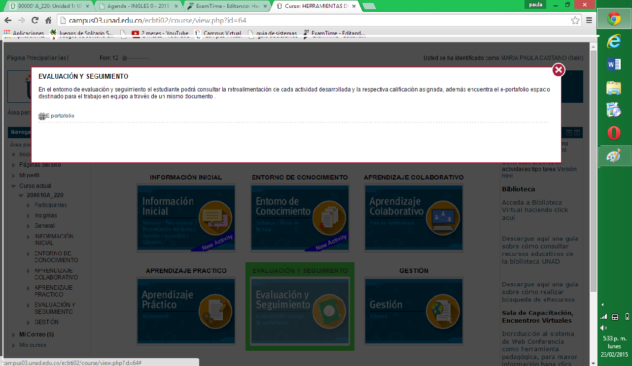Bookmark this page with the star icon

[x=575, y=20]
